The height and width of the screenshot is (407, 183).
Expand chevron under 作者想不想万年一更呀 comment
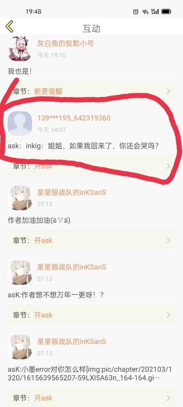coord(168,315)
